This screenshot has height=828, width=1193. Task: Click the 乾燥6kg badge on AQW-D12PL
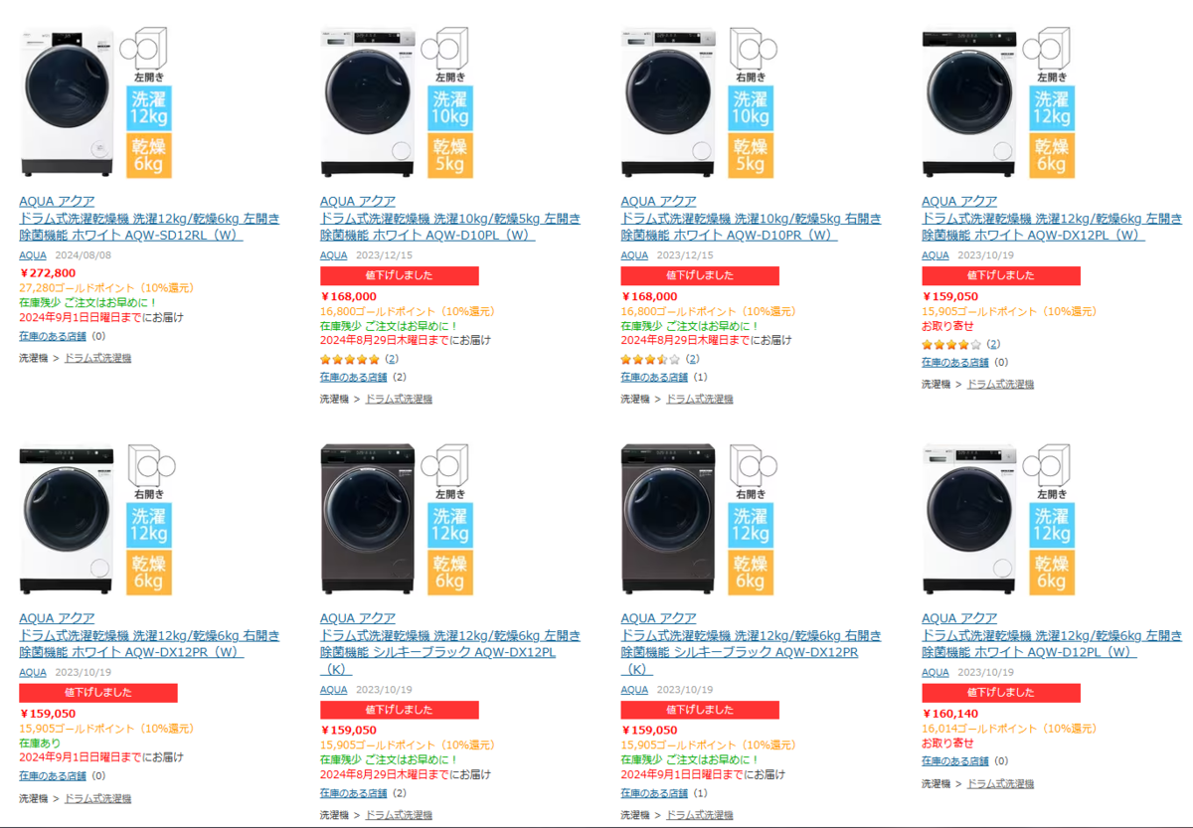pyautogui.click(x=1052, y=572)
